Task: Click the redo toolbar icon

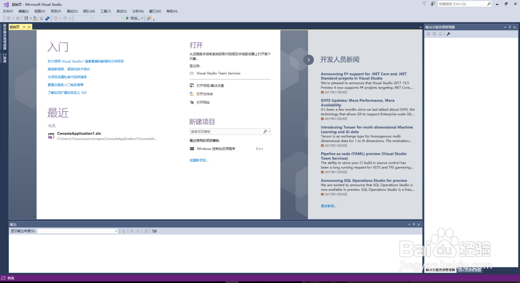Action: [65, 18]
